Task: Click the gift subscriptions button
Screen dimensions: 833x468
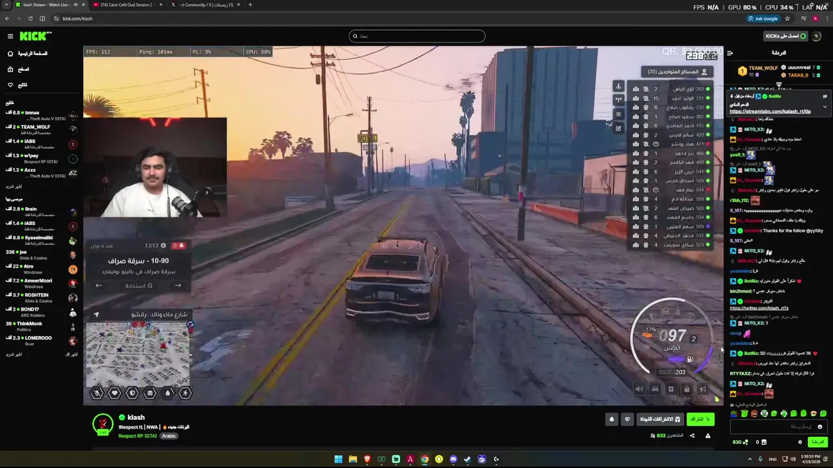Action: point(659,419)
